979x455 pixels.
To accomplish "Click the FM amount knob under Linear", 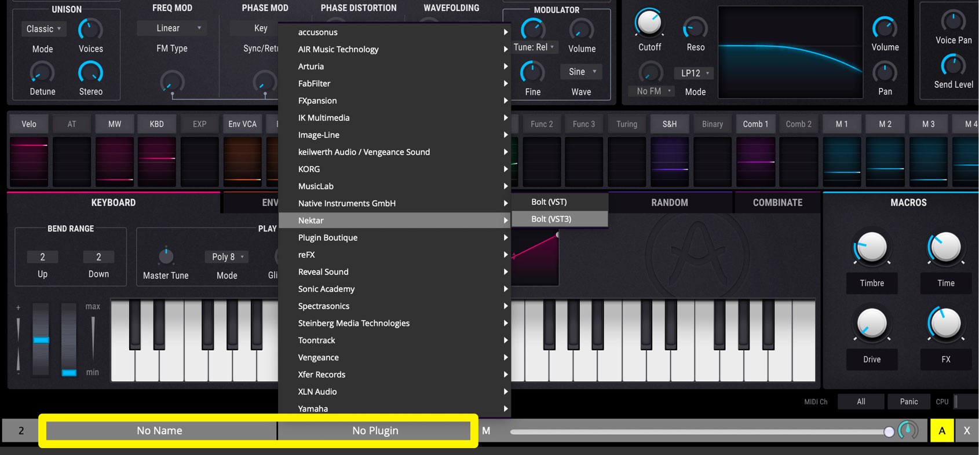I will (172, 83).
